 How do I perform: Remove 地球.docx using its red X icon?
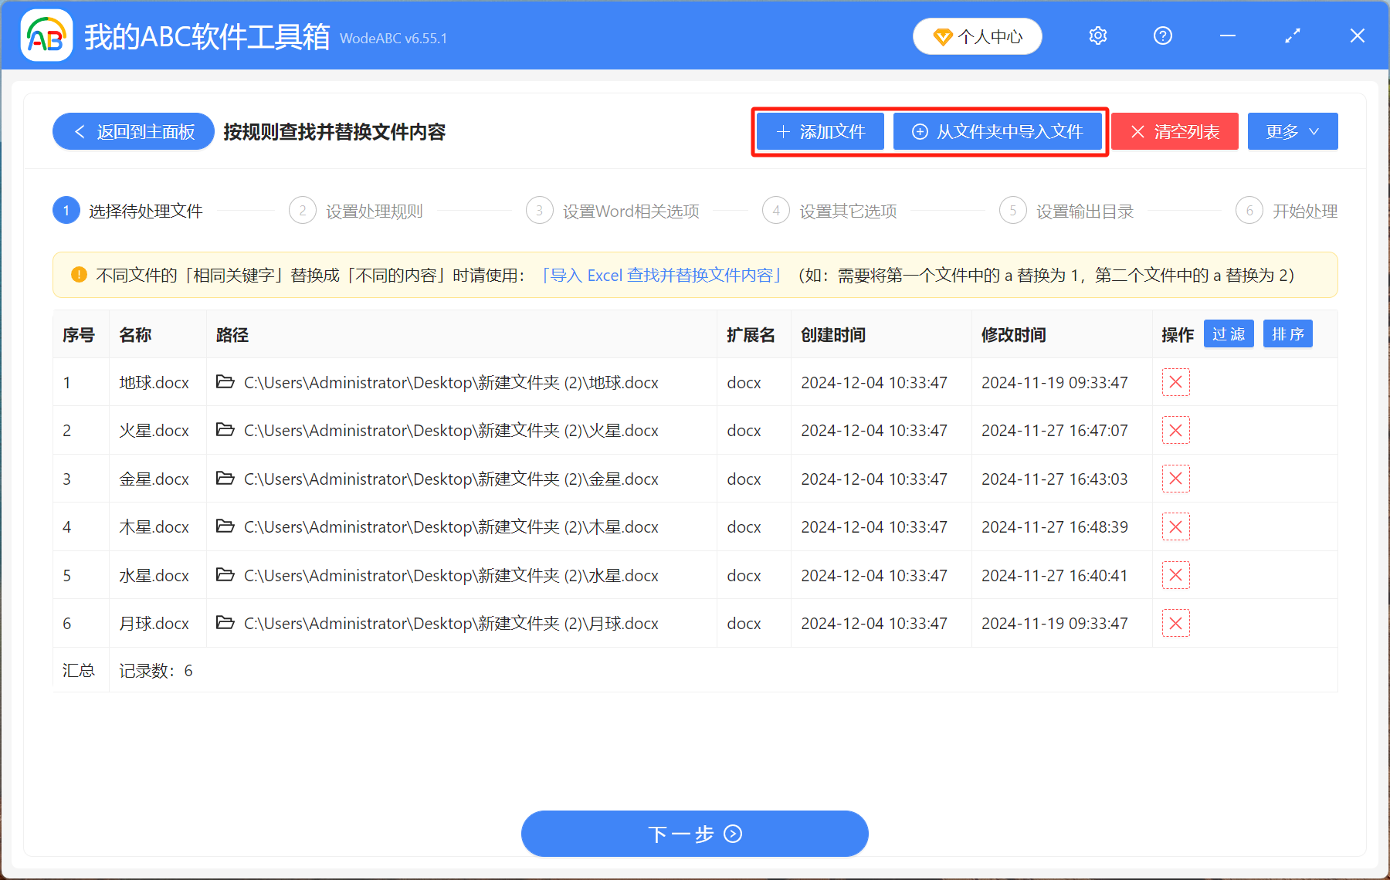click(1175, 382)
